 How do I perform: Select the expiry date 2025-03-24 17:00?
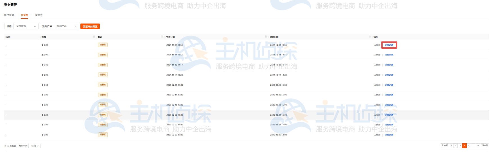(x=278, y=125)
